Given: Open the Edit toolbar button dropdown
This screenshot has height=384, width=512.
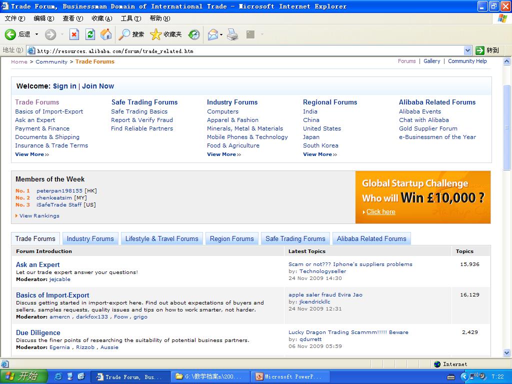Looking at the screenshot, I should [262, 34].
